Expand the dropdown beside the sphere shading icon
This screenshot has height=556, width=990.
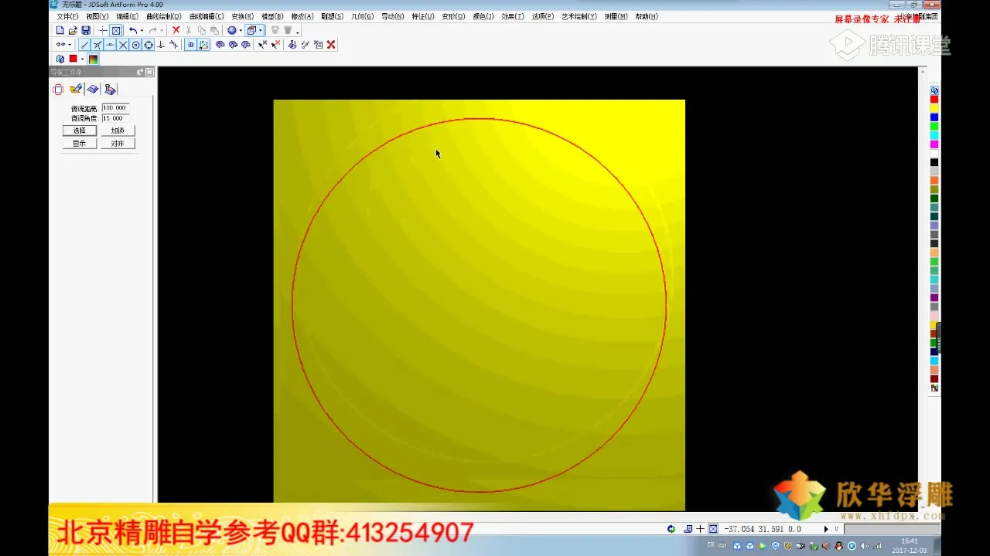point(241,30)
